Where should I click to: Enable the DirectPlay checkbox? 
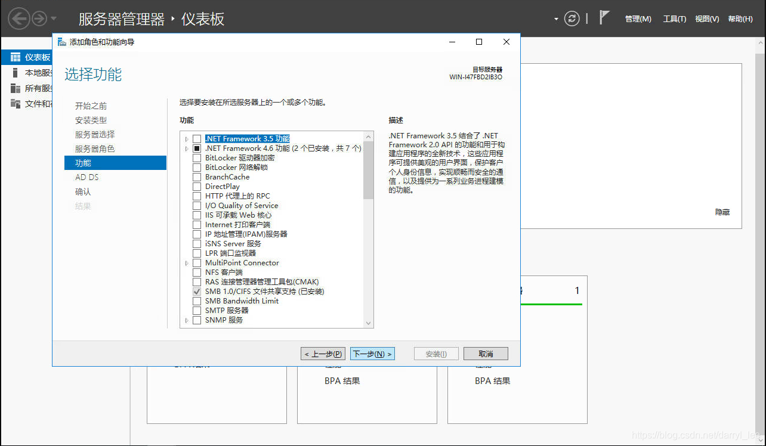(197, 187)
